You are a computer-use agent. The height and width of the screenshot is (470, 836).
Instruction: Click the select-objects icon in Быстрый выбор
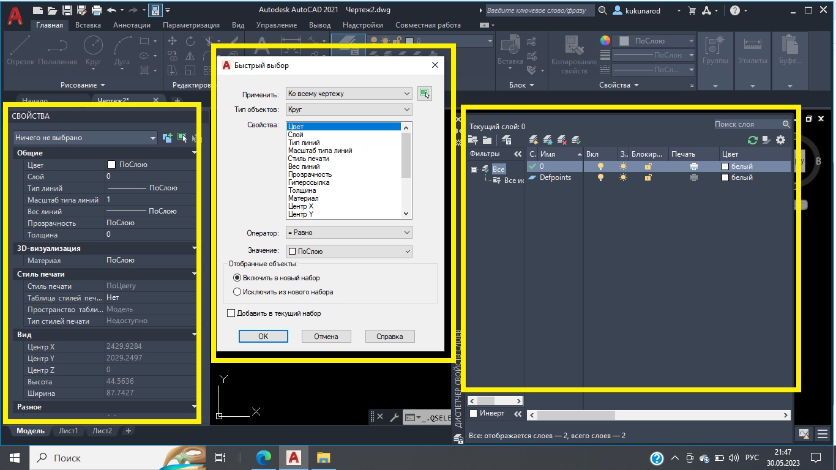[x=424, y=93]
